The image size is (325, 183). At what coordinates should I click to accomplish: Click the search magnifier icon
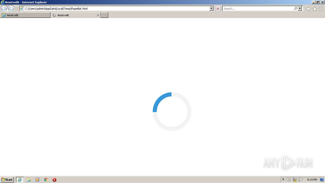296,8
